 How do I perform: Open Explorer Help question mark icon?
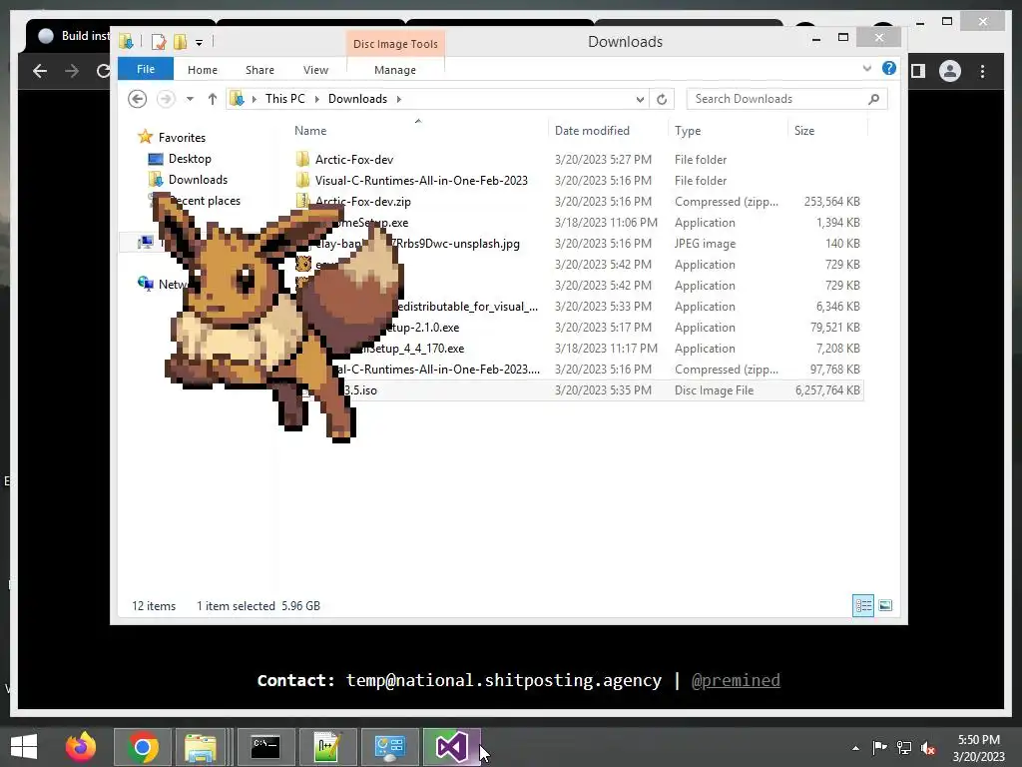889,68
